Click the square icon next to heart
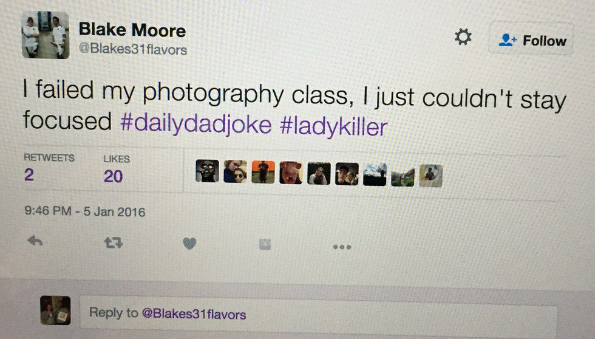Screen dimensions: 595x339 265,244
